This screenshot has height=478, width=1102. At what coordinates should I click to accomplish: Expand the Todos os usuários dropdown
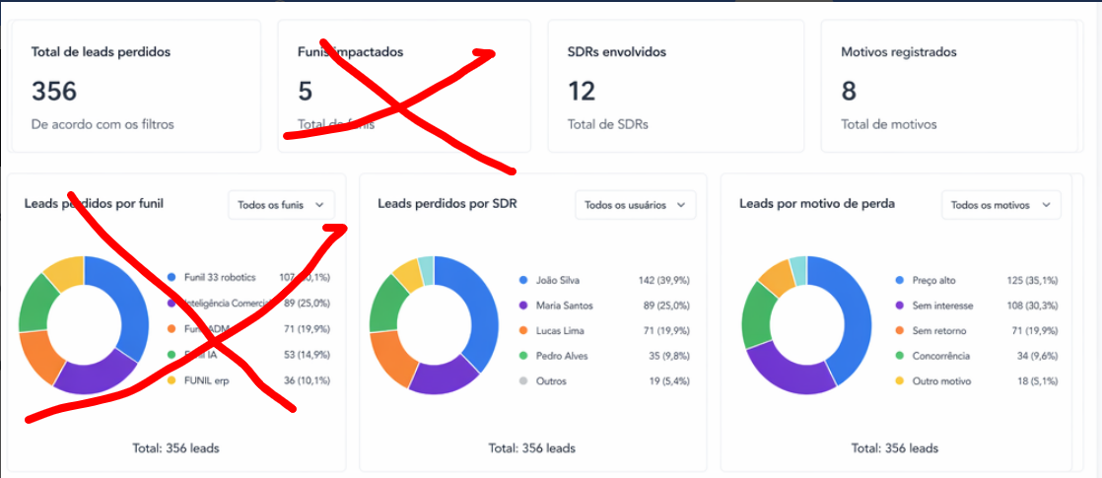tap(636, 205)
